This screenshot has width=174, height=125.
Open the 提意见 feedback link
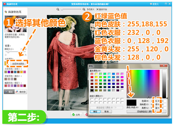coord(154,4)
